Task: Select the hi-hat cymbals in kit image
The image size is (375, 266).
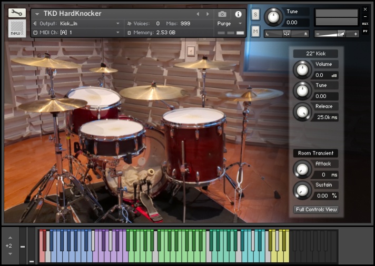Action: click(x=53, y=105)
